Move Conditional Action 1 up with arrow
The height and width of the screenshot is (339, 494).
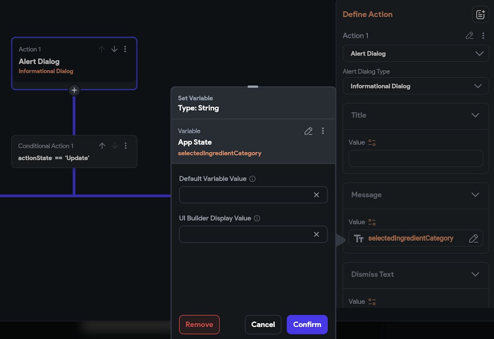point(102,146)
